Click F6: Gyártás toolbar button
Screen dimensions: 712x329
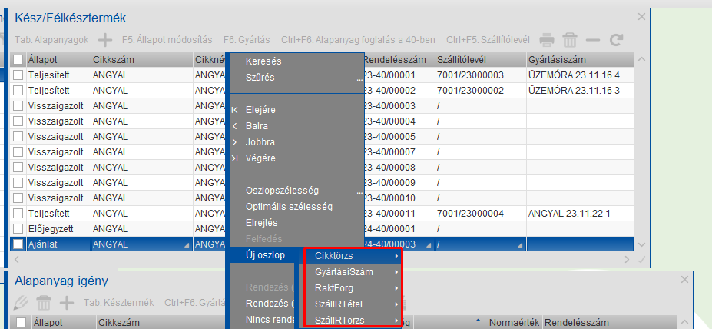tap(247, 40)
